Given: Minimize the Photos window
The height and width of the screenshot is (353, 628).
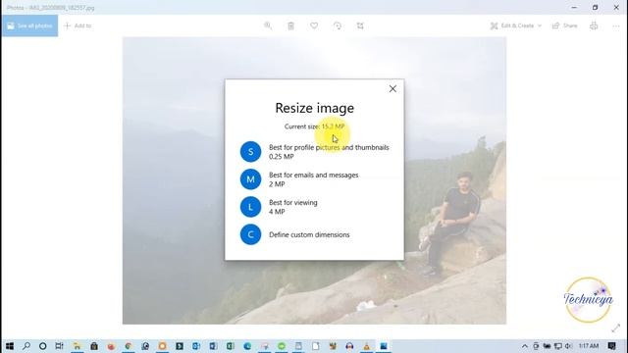Looking at the screenshot, I should click(574, 7).
